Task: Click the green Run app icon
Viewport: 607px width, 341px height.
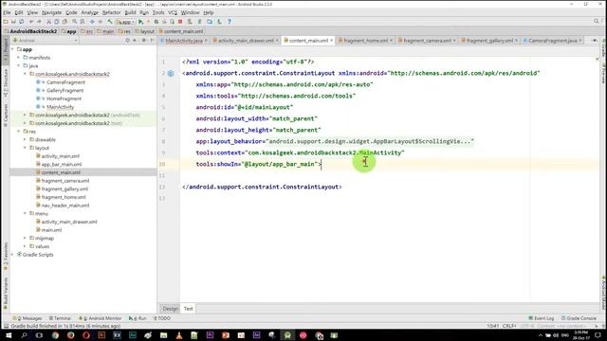Action: click(x=141, y=22)
